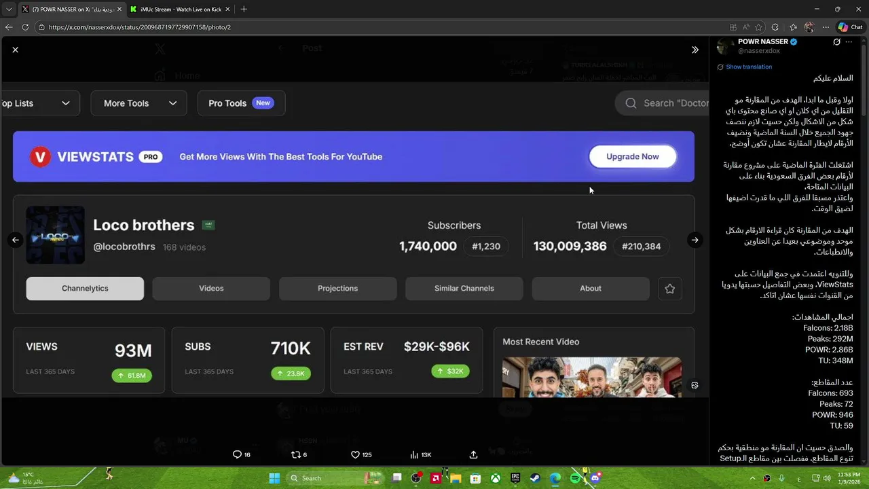Like the tweet with the heart icon
Viewport: 869px width, 489px height.
360,454
